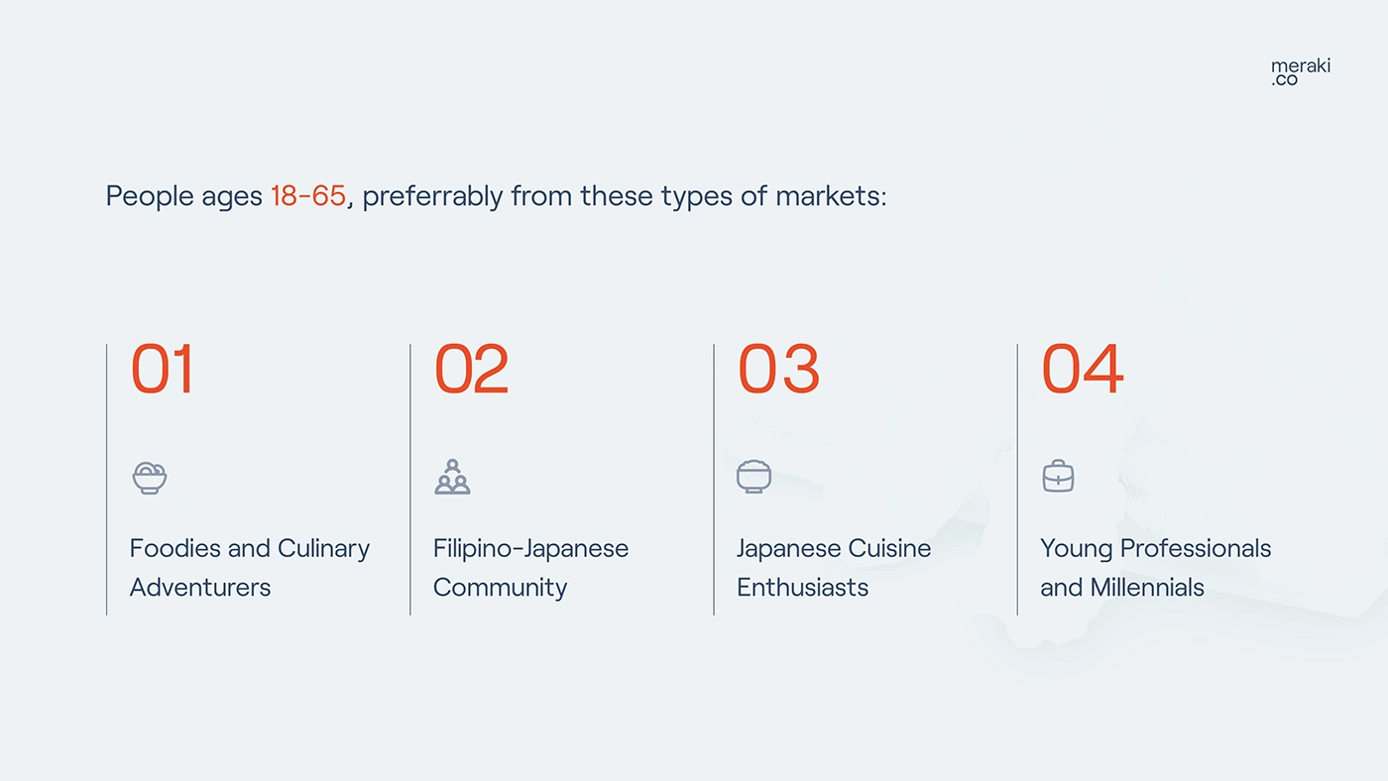1388x781 pixels.
Task: Click the vertical divider beside 02
Action: [410, 479]
